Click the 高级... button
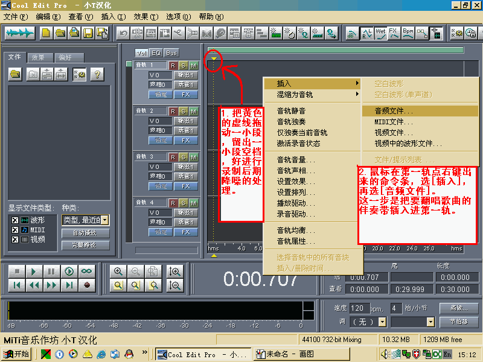 point(459,308)
